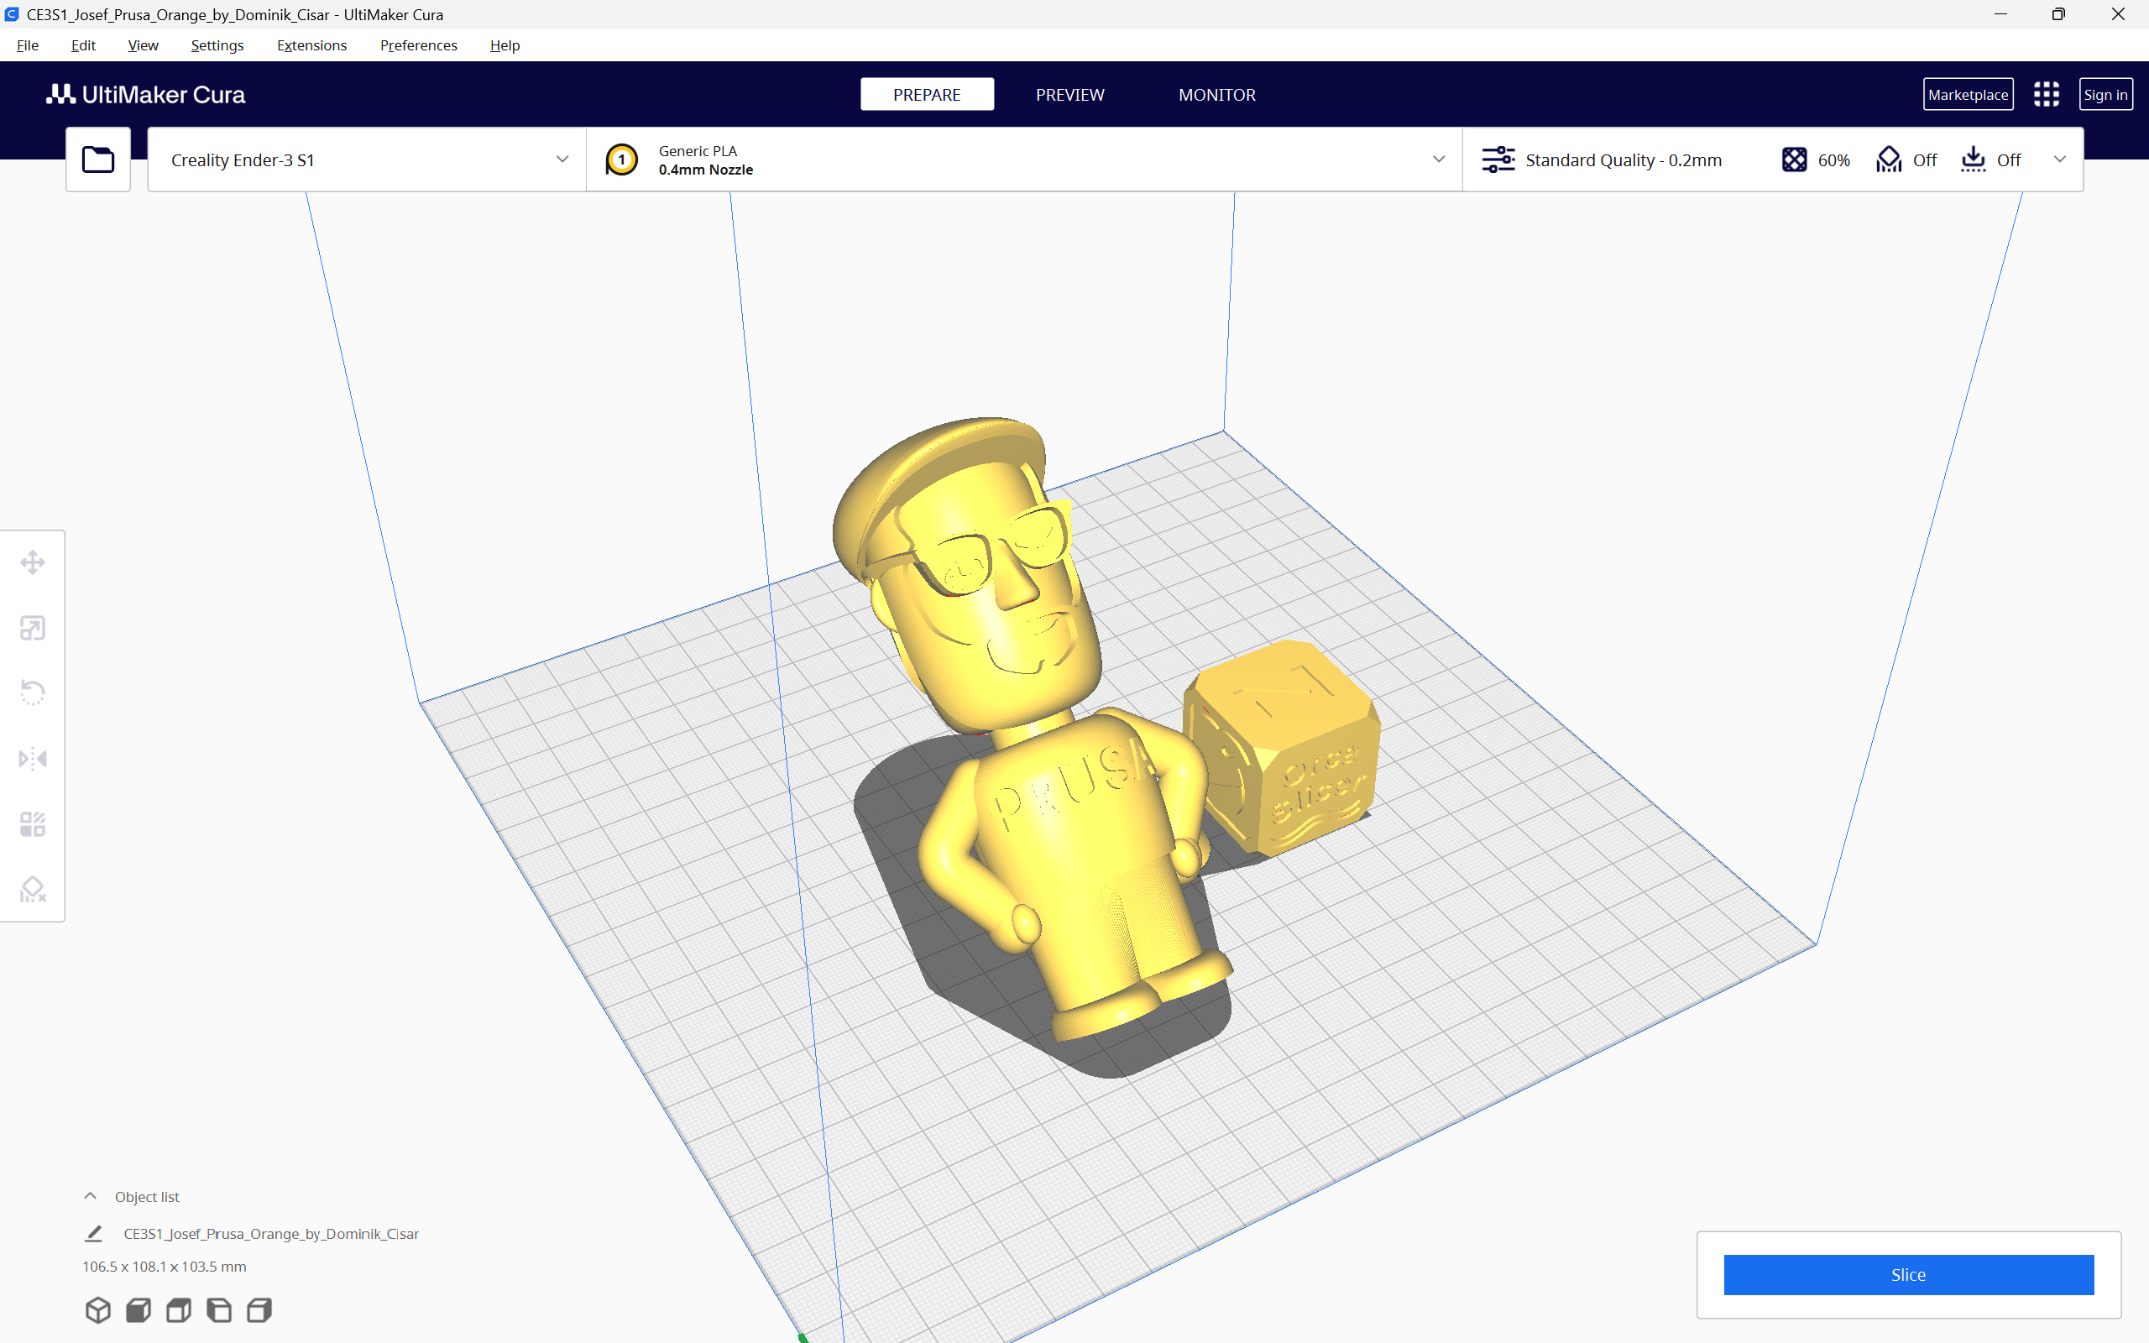
Task: Open file using the folder icon
Action: (97, 159)
